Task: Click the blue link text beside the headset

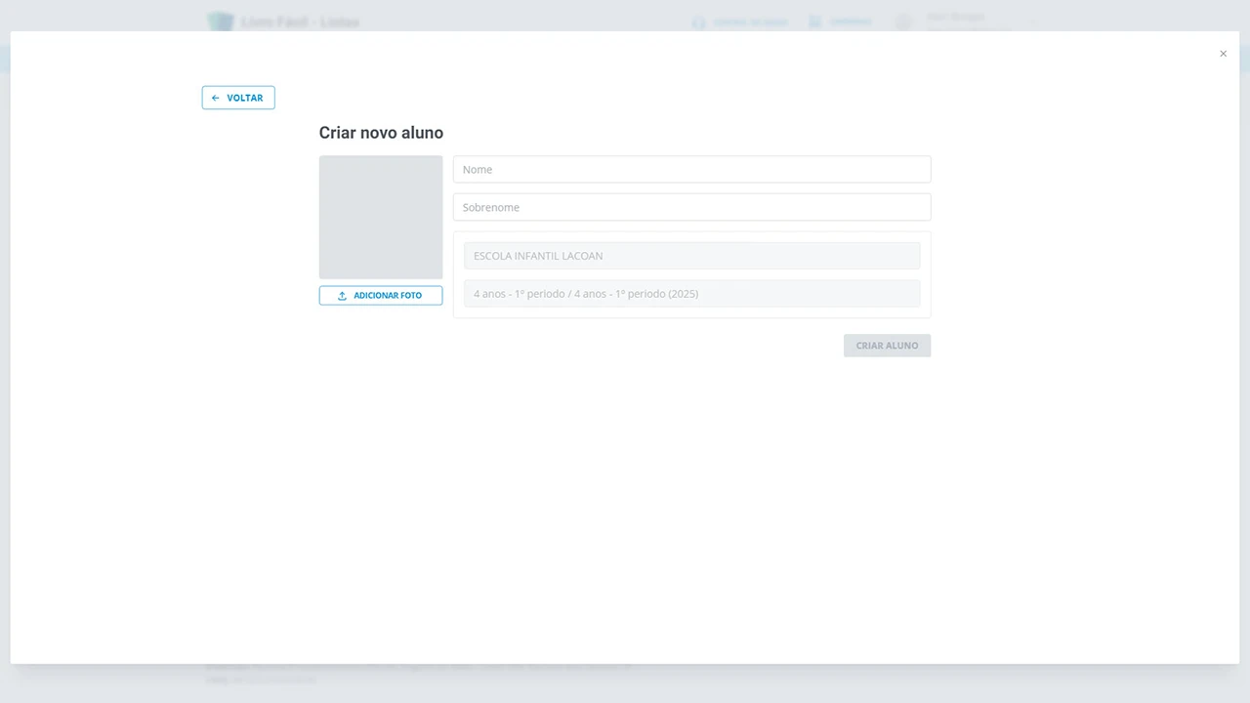Action: tap(750, 22)
